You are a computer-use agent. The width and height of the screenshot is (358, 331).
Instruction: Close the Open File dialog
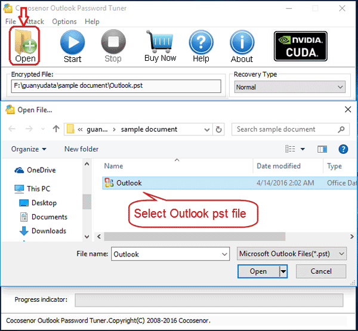pos(348,109)
